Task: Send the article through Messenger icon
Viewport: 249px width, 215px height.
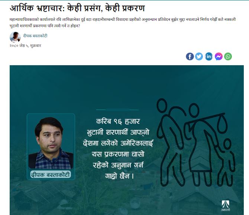Action: (219, 56)
